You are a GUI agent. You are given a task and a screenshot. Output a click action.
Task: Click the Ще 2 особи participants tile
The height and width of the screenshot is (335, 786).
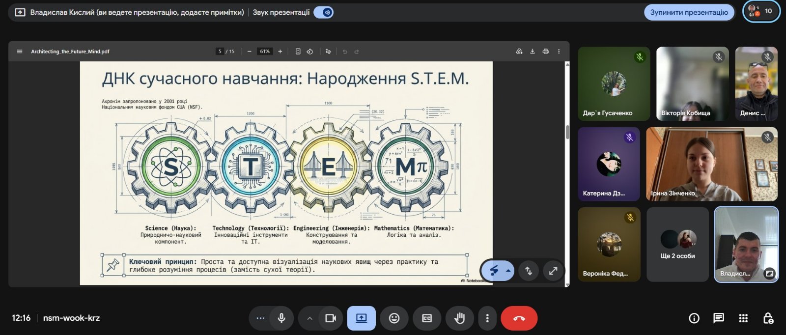click(677, 245)
